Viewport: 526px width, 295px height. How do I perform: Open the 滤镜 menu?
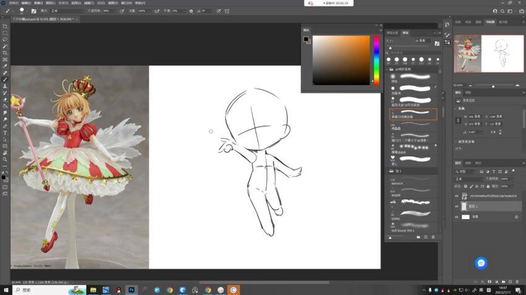pos(88,2)
